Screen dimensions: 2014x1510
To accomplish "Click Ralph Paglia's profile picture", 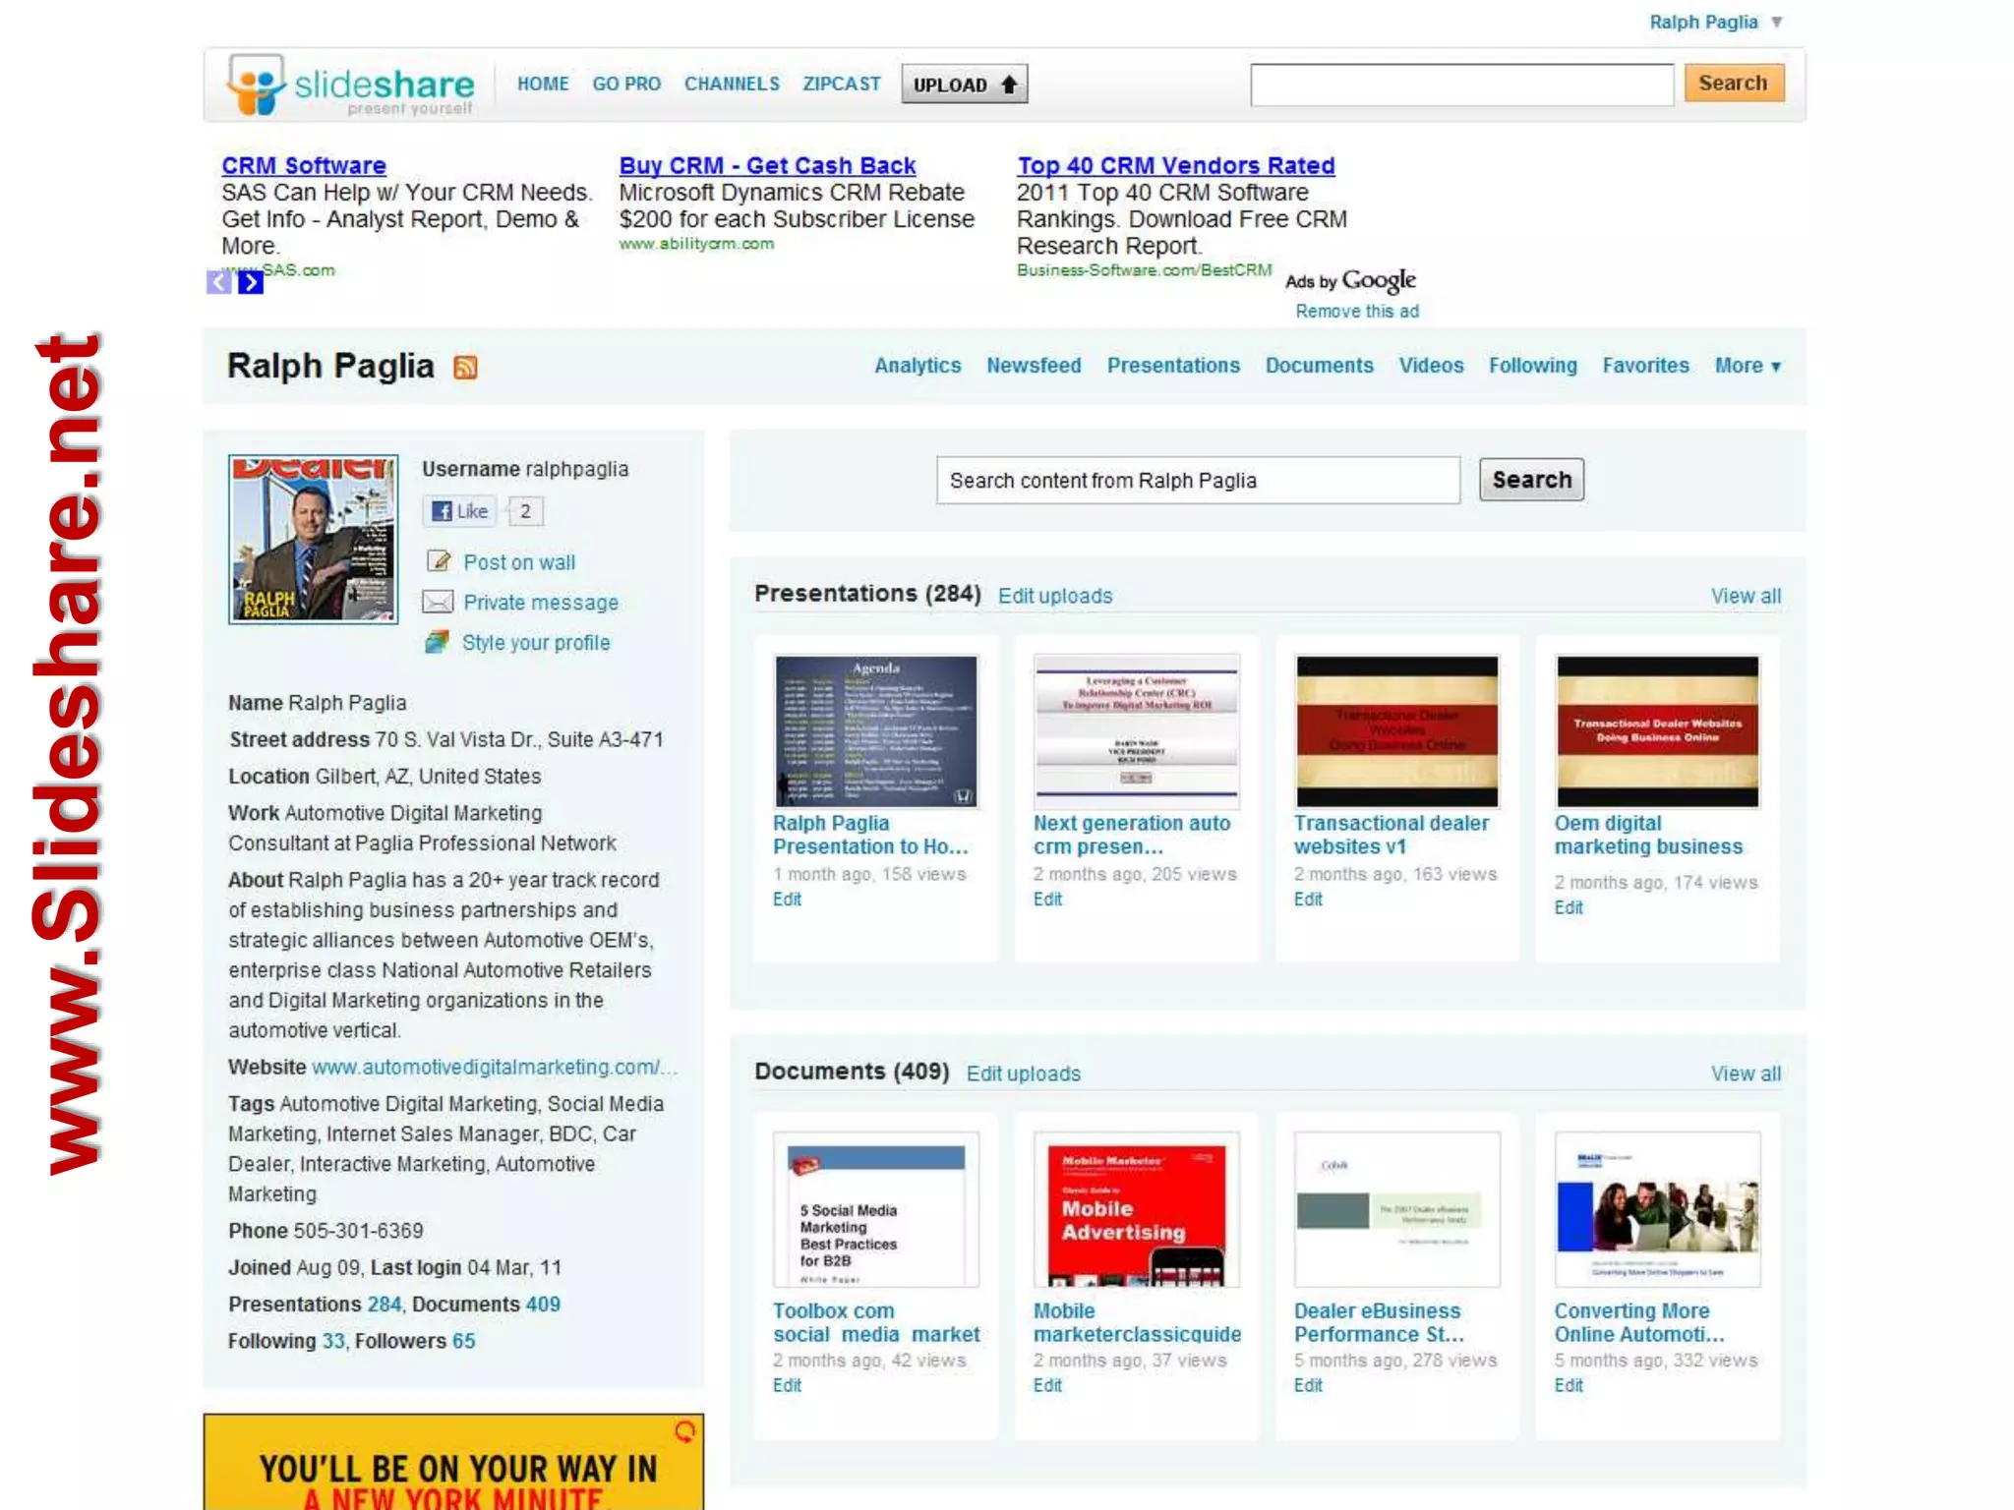I will coord(314,539).
